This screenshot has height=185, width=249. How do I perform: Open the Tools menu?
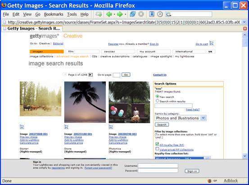coord(72,14)
